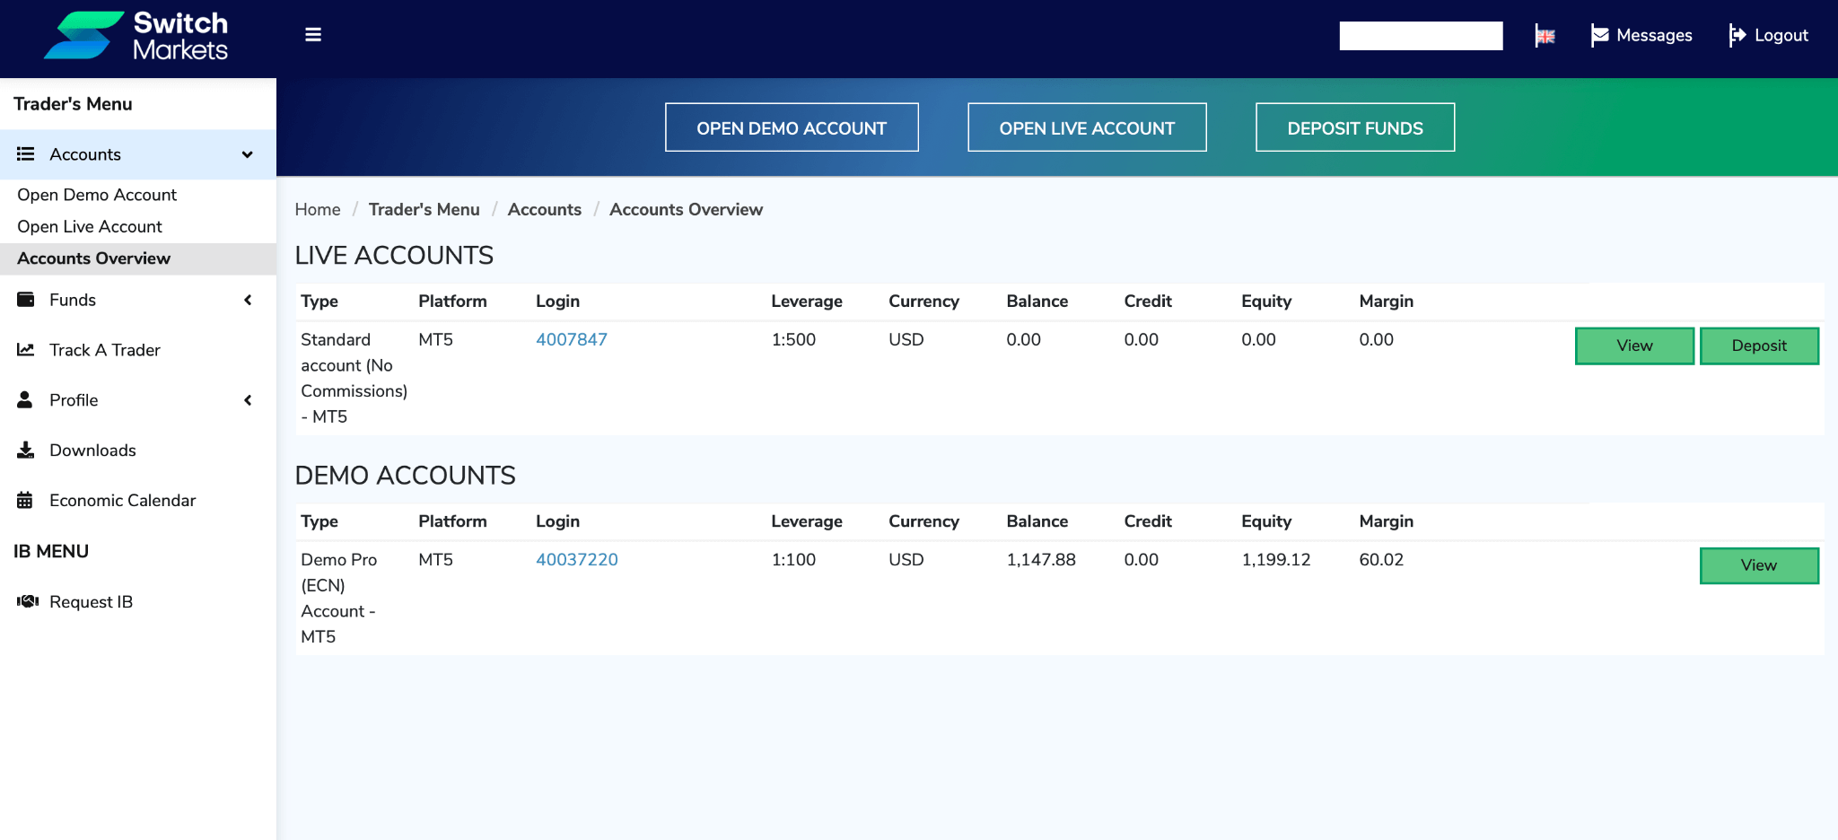
Task: Select Open Demo Account in sidebar
Action: 97,195
